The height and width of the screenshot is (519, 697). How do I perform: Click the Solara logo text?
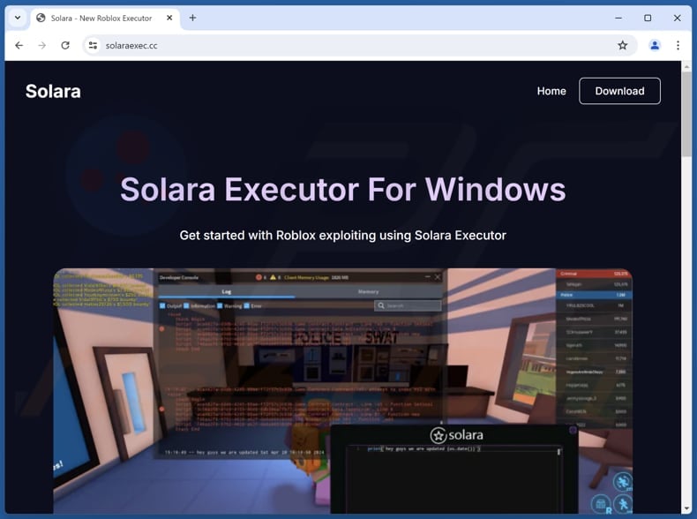(x=53, y=91)
